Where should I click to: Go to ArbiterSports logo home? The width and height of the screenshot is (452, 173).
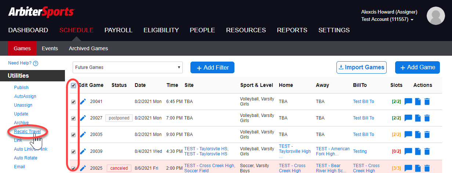[41, 12]
